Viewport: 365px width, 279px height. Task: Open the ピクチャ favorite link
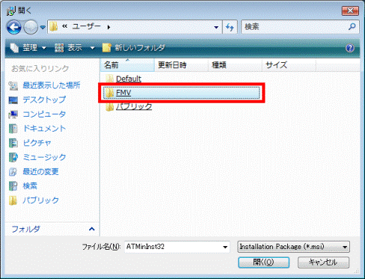click(37, 143)
